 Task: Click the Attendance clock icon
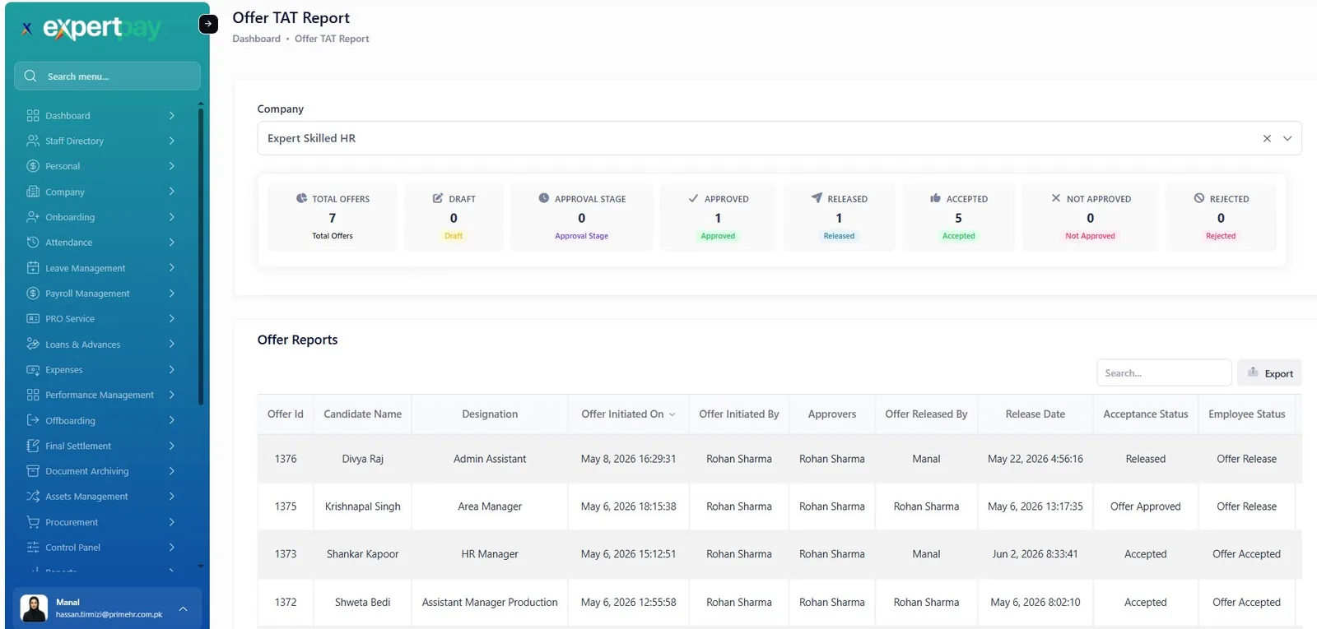point(33,243)
